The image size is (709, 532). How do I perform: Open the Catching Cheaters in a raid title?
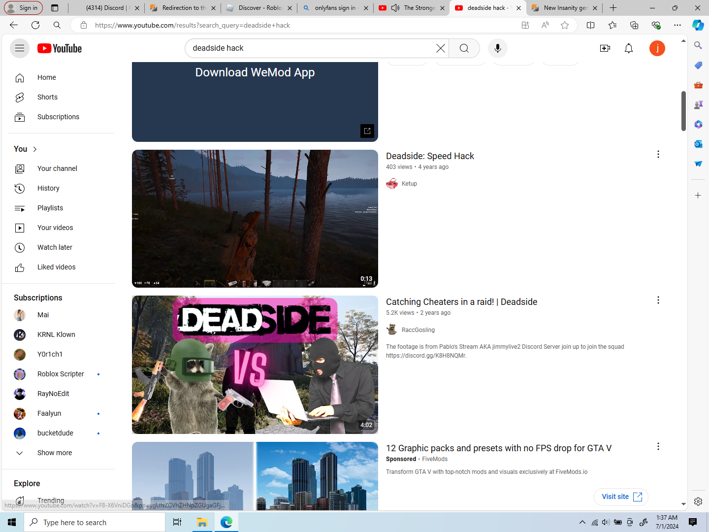(461, 302)
